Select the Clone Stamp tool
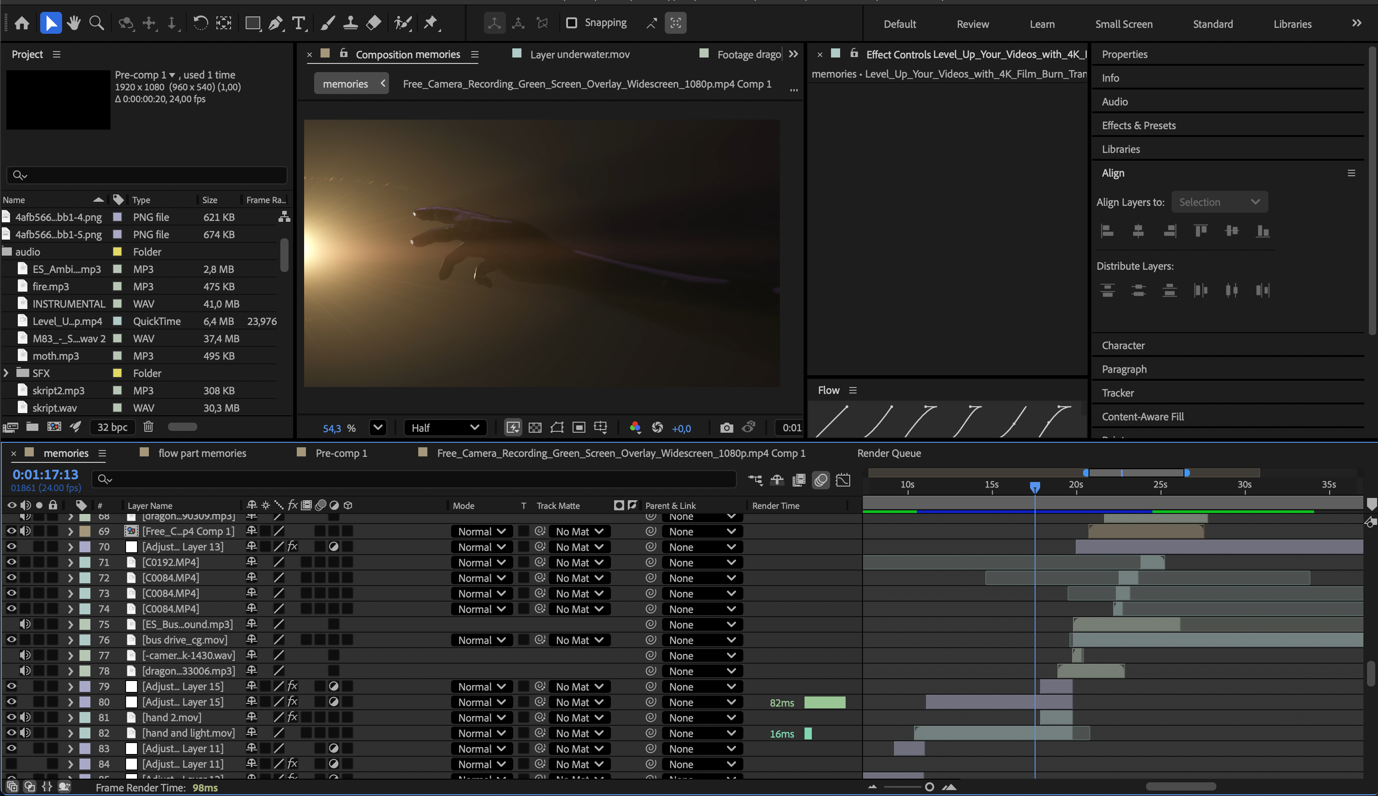Image resolution: width=1378 pixels, height=796 pixels. click(350, 23)
